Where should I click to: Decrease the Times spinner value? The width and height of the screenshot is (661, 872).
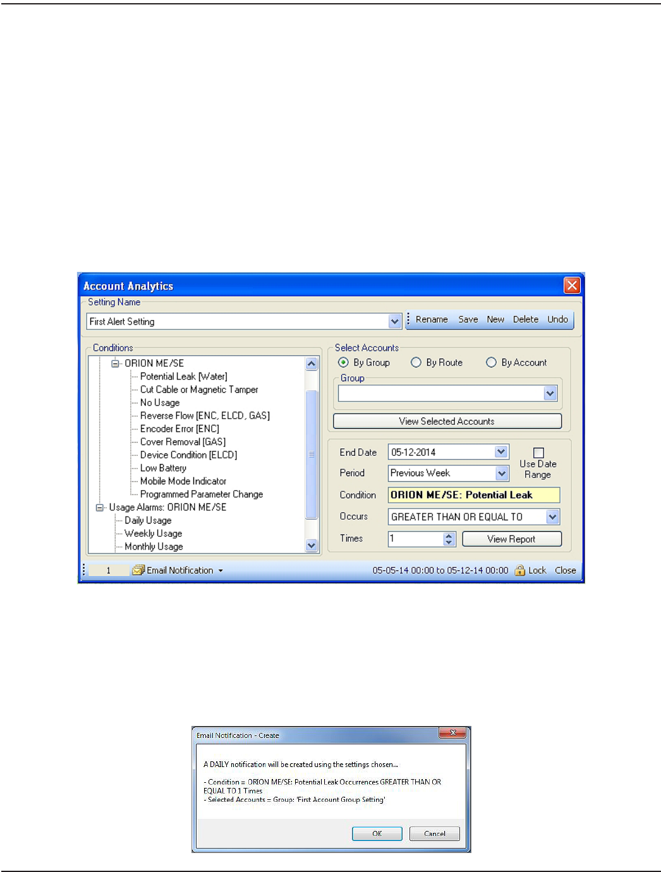point(449,543)
